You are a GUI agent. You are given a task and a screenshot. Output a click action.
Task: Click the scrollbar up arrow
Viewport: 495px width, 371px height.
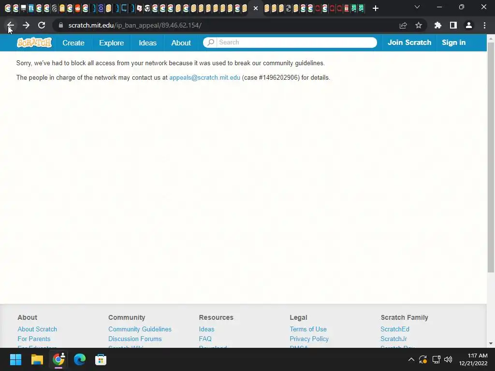pos(491,38)
